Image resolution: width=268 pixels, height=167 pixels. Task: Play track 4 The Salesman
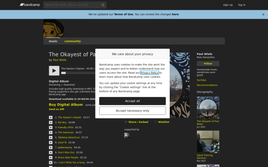pos(51,132)
